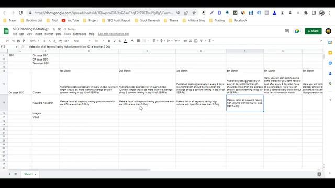Open the fill color picker
Viewport: 335px width, 188px height.
tap(132, 41)
